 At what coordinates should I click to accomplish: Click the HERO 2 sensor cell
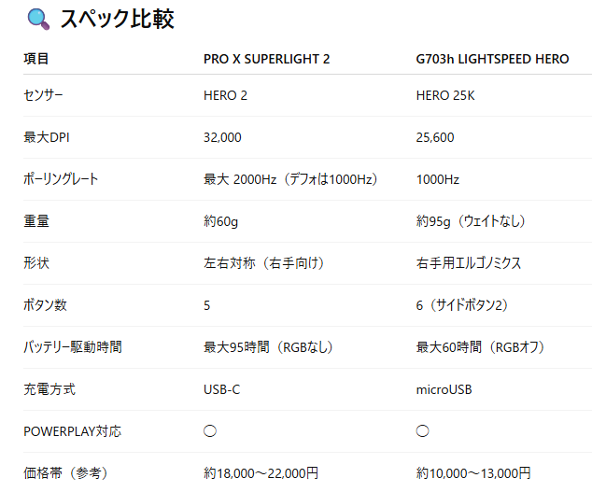(x=225, y=95)
